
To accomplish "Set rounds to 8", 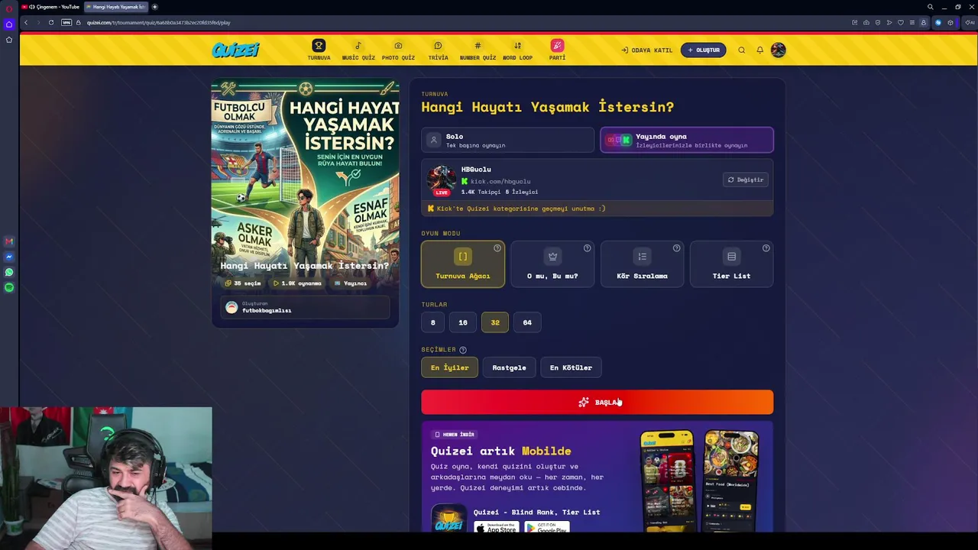I will 432,322.
